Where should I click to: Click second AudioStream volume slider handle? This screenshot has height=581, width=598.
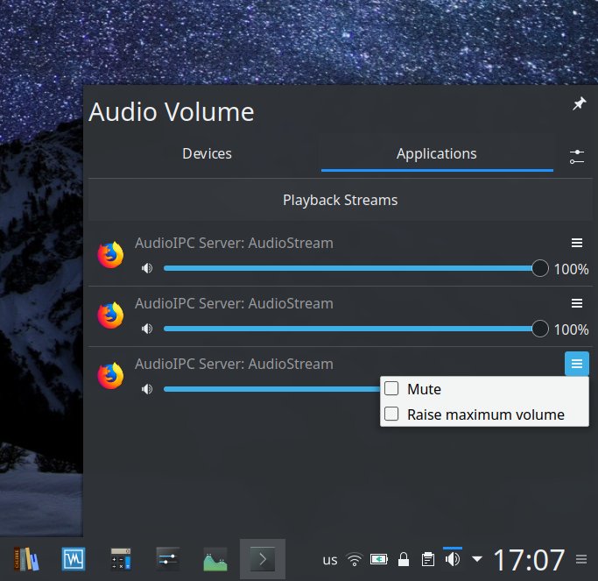(540, 329)
